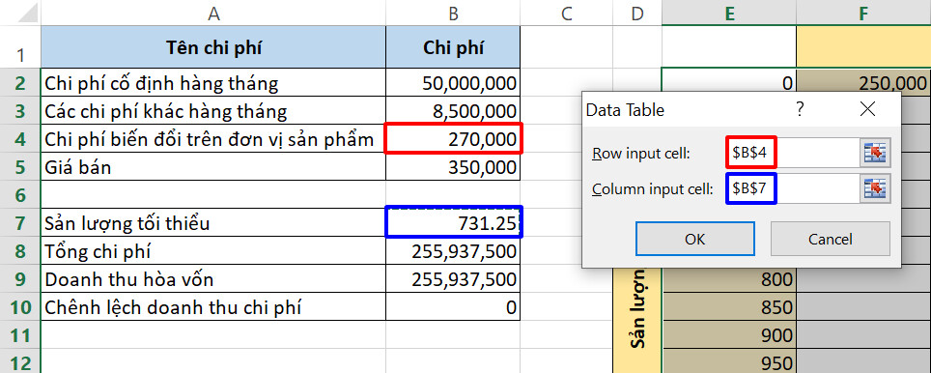Select row 3 header

click(x=20, y=110)
